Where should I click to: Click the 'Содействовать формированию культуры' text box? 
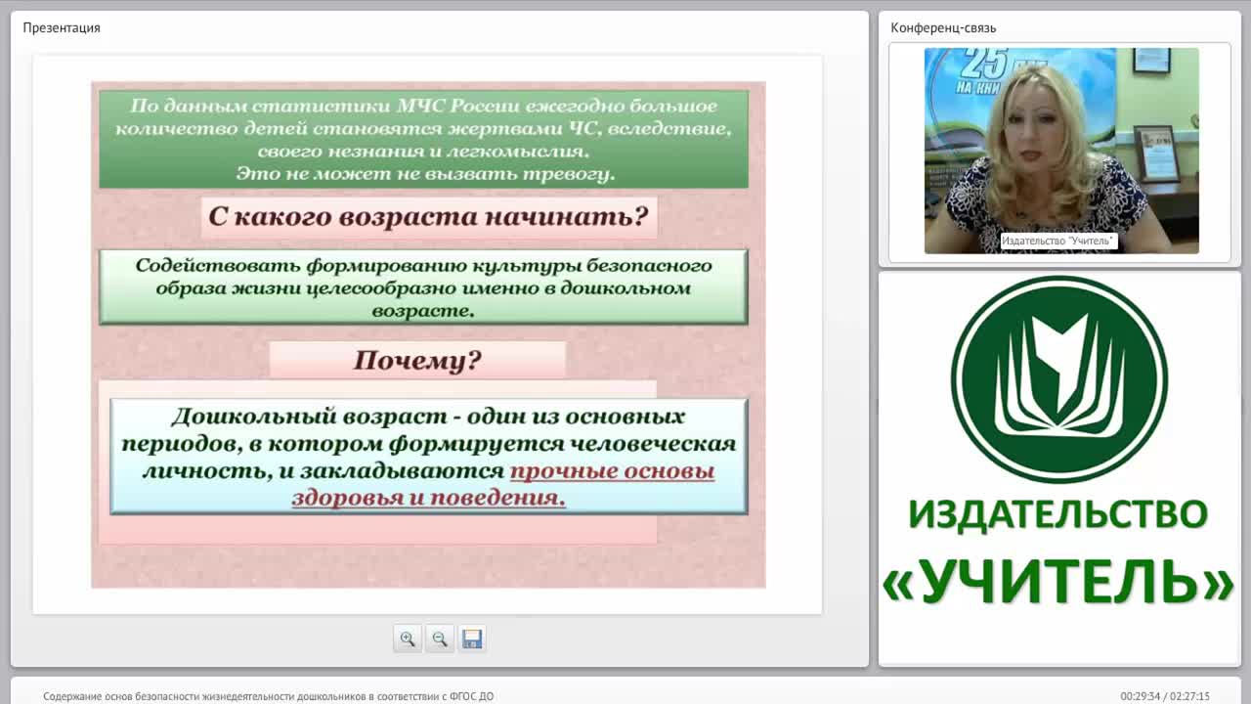pyautogui.click(x=423, y=287)
